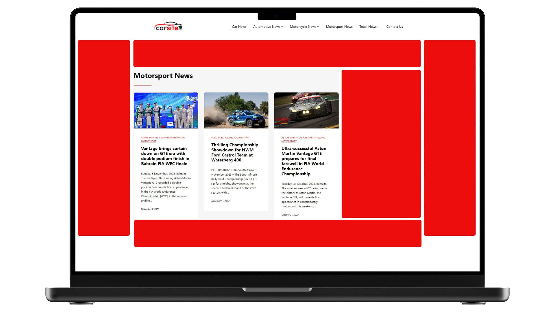Expand the Automotive News dropdown
555x312 pixels.
(267, 27)
